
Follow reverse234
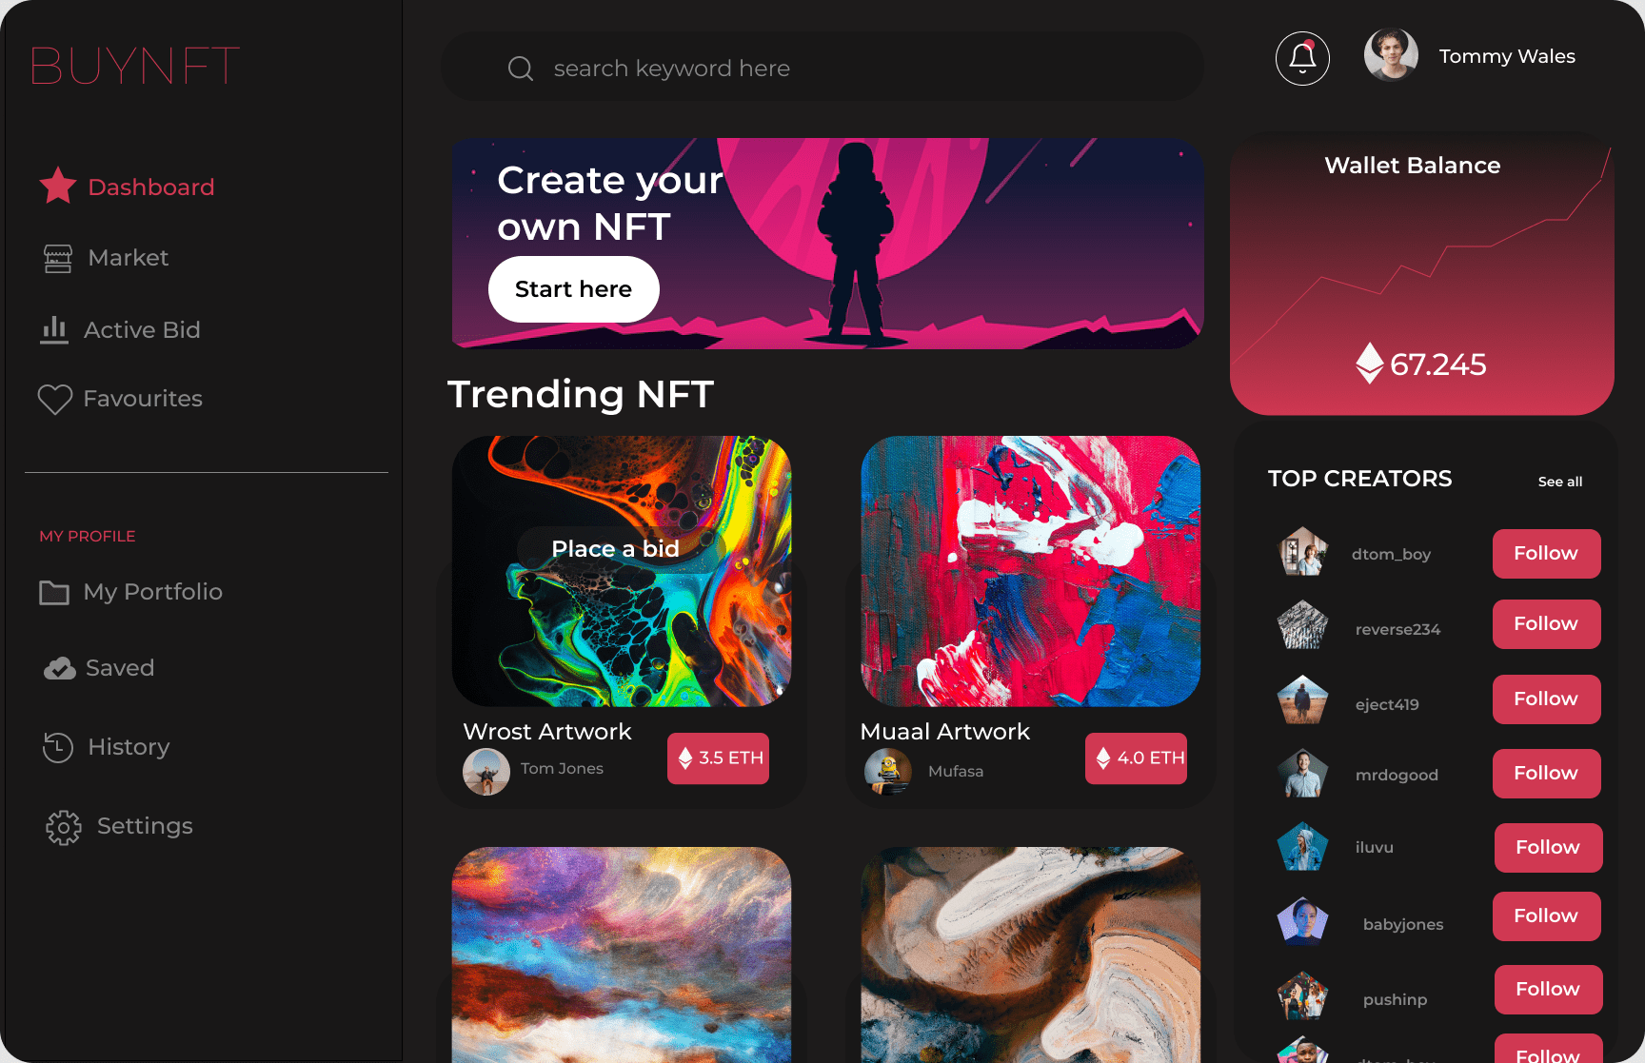(1546, 624)
